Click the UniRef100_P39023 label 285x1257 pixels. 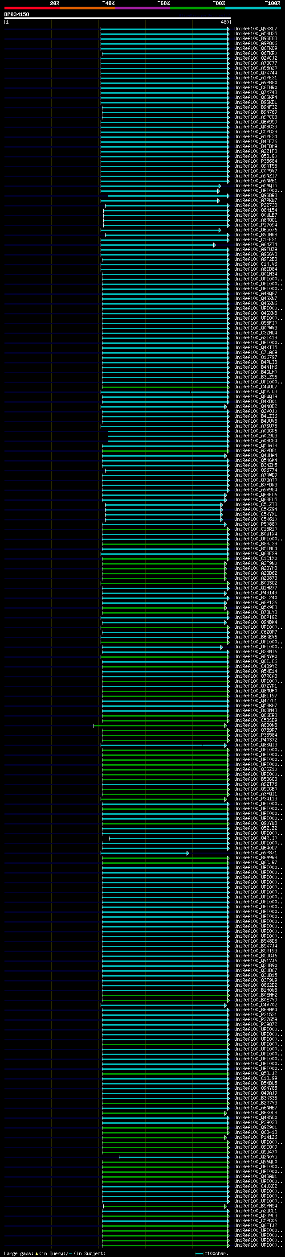click(x=256, y=1123)
